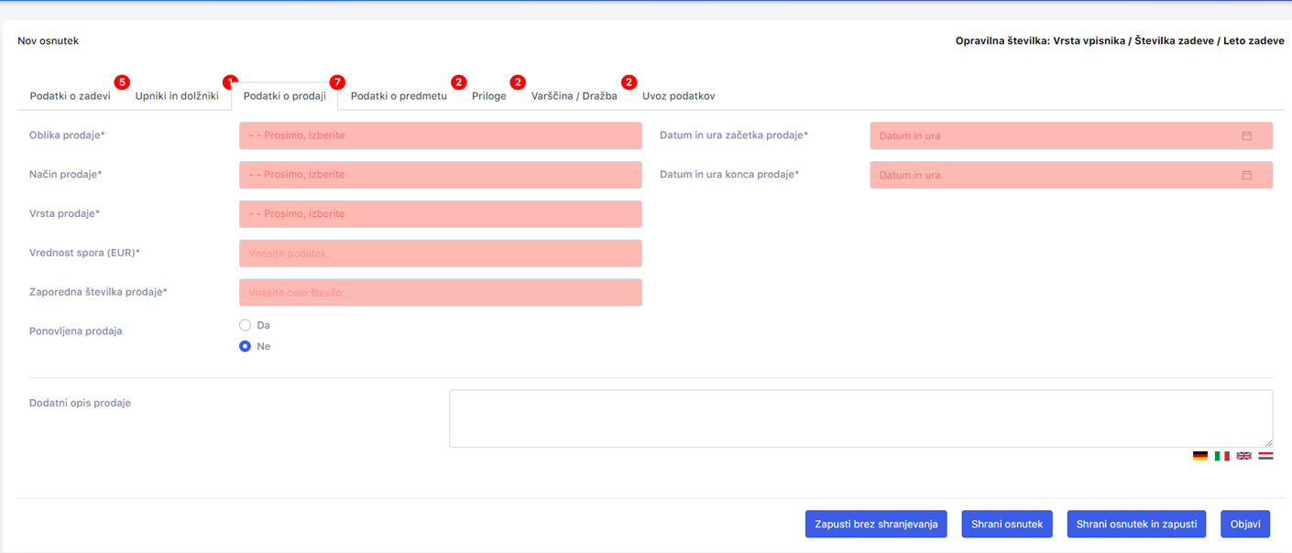Pick the Hungarian flag language icon
This screenshot has height=553, width=1292.
[1265, 455]
